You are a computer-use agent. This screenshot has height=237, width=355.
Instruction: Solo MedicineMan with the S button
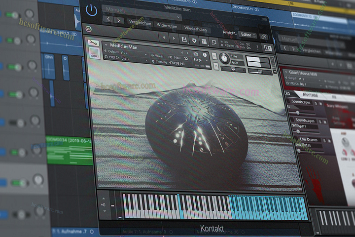click(214, 56)
